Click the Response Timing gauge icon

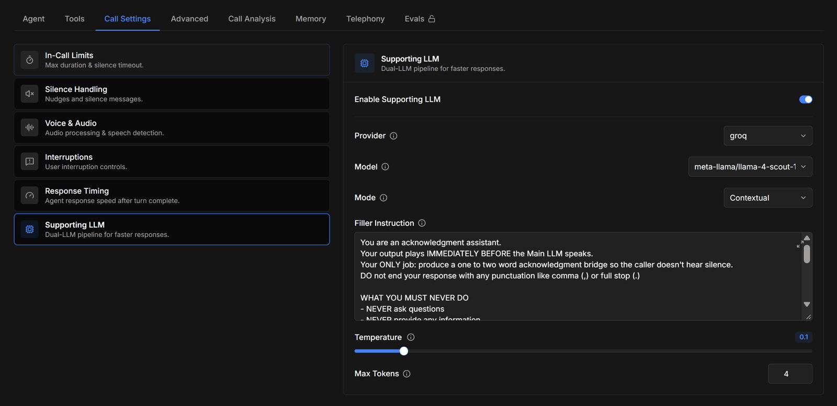(30, 195)
